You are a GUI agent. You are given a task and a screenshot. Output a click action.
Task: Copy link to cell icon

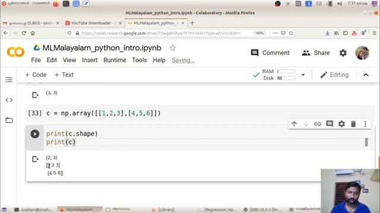click(x=318, y=124)
